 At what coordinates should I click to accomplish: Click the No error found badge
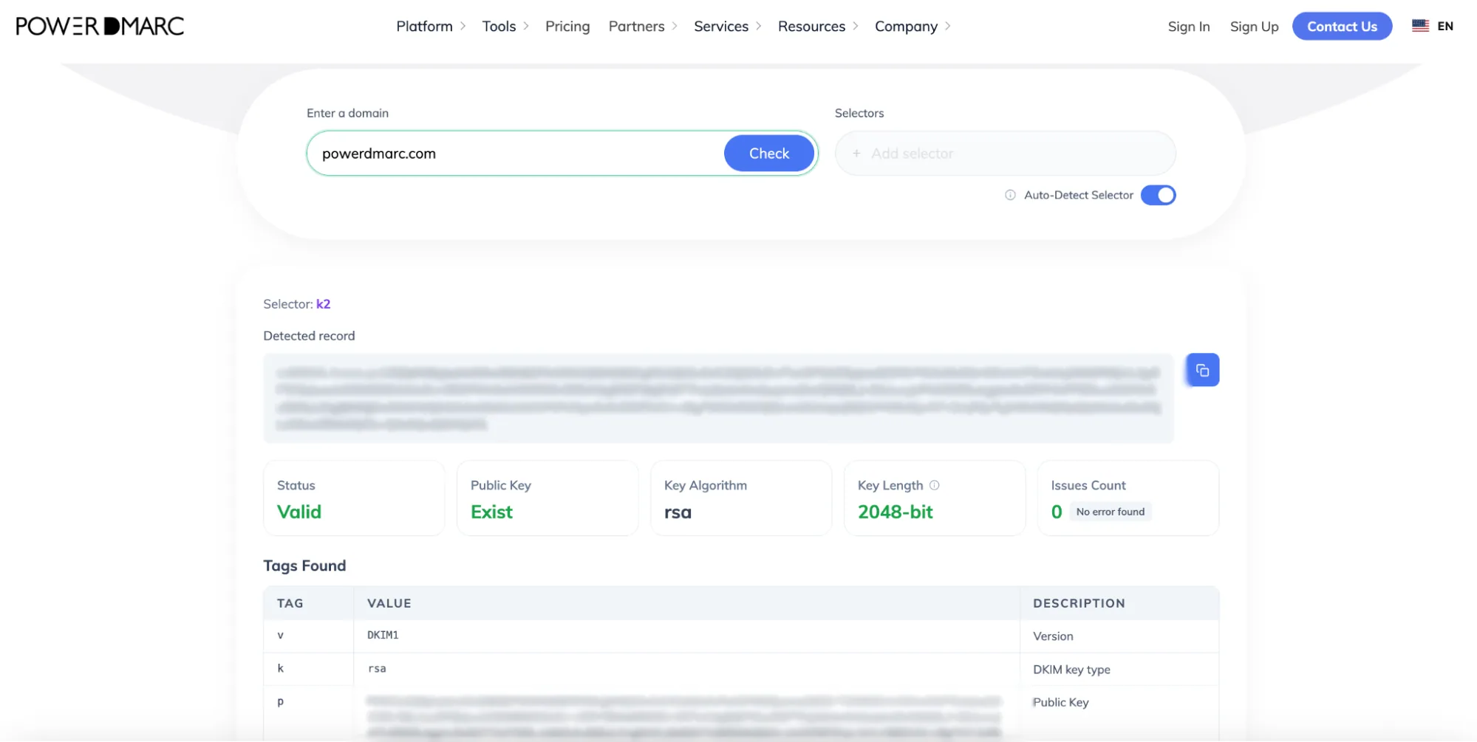1110,512
